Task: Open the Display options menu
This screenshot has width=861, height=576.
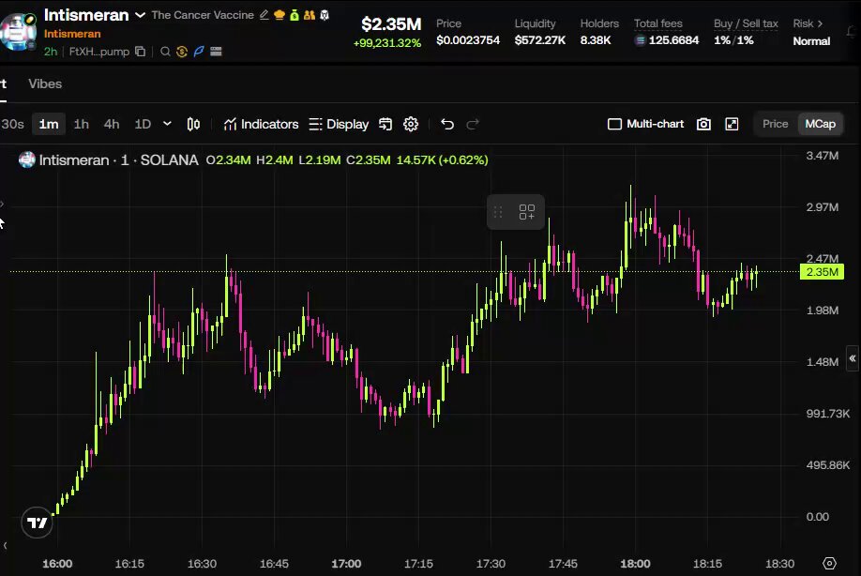Action: tap(339, 124)
